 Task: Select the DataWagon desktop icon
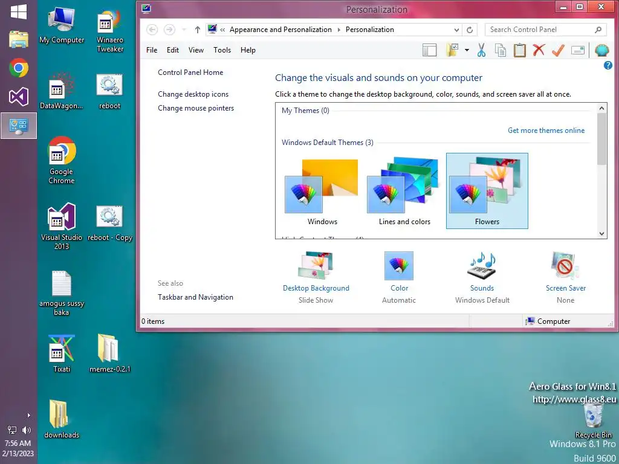(x=62, y=91)
